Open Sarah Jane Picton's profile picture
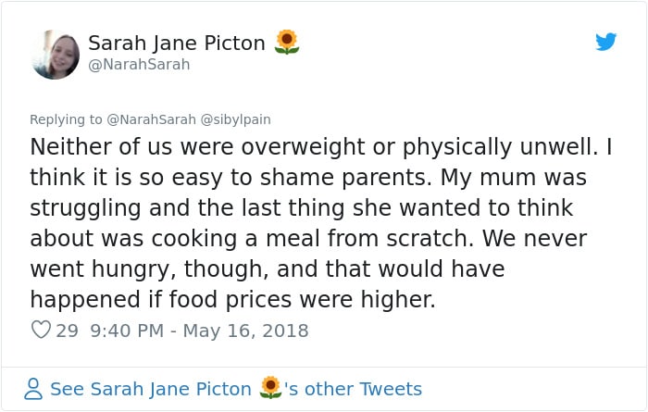Viewport: 648px width, 412px height. [56, 54]
